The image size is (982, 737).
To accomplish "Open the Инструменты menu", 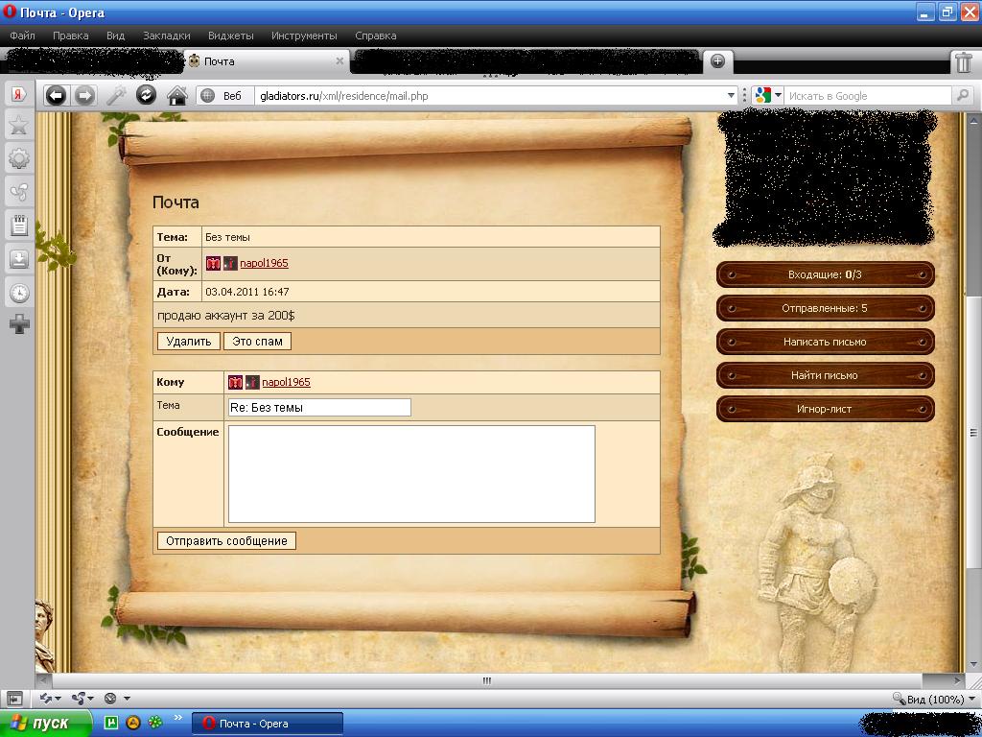I will (304, 36).
